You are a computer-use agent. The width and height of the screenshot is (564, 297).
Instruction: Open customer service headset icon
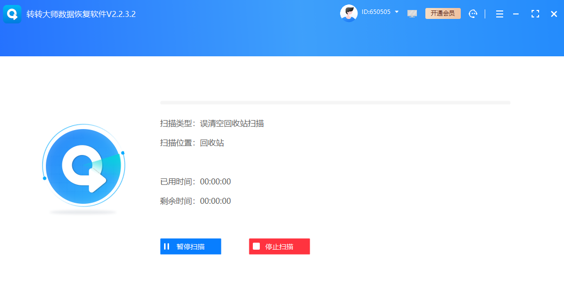coord(473,13)
